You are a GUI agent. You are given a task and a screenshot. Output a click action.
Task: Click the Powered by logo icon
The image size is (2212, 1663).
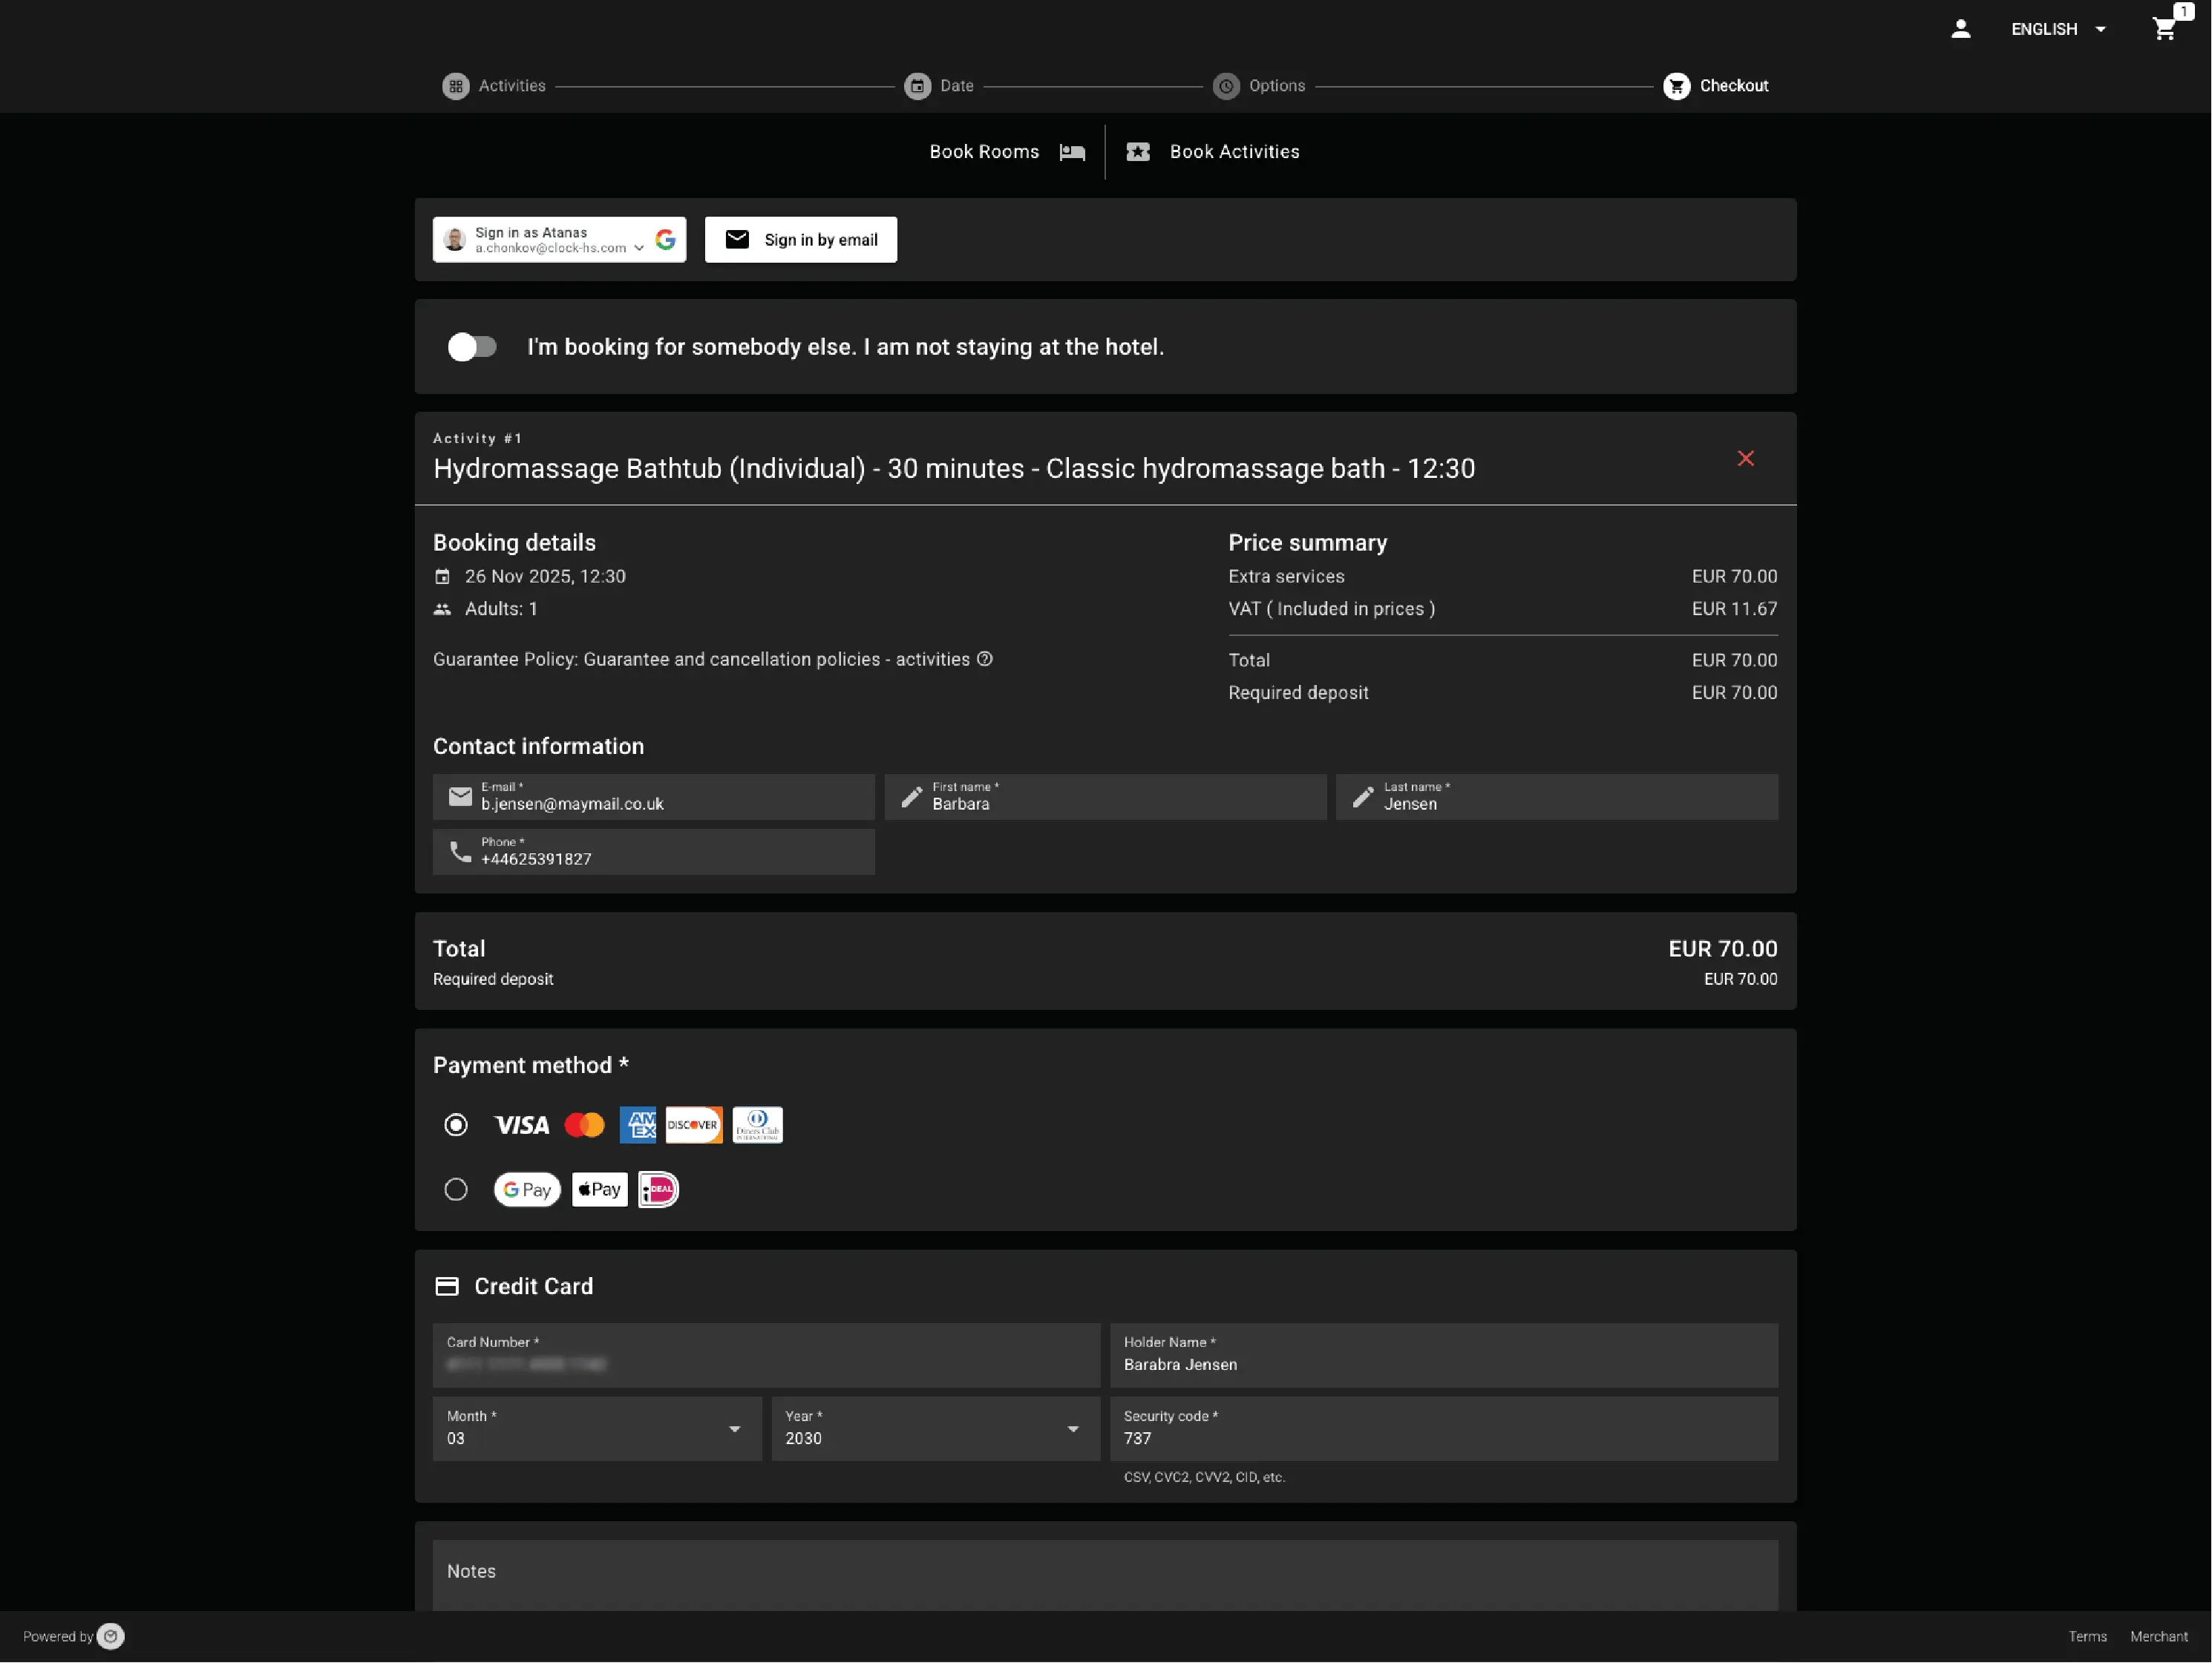point(111,1636)
